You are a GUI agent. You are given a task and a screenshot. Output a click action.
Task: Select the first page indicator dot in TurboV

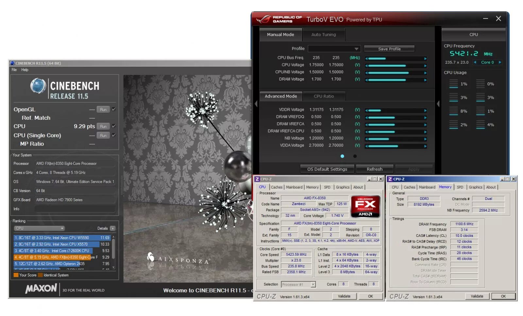coord(342,156)
